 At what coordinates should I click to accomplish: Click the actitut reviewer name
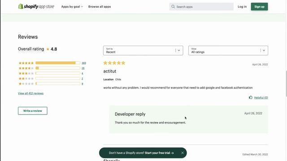pyautogui.click(x=110, y=71)
